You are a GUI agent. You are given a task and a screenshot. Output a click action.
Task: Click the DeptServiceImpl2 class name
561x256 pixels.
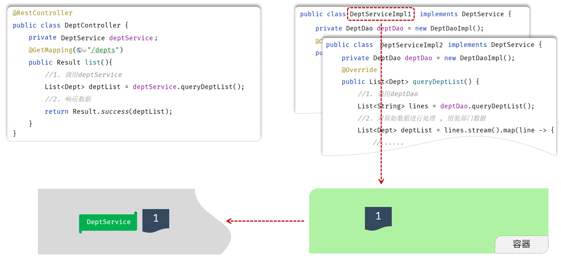coord(411,45)
